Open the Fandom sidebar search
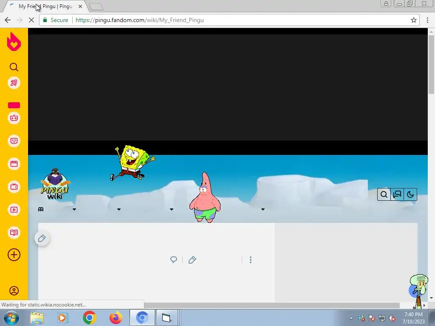The image size is (435, 326). tap(14, 67)
